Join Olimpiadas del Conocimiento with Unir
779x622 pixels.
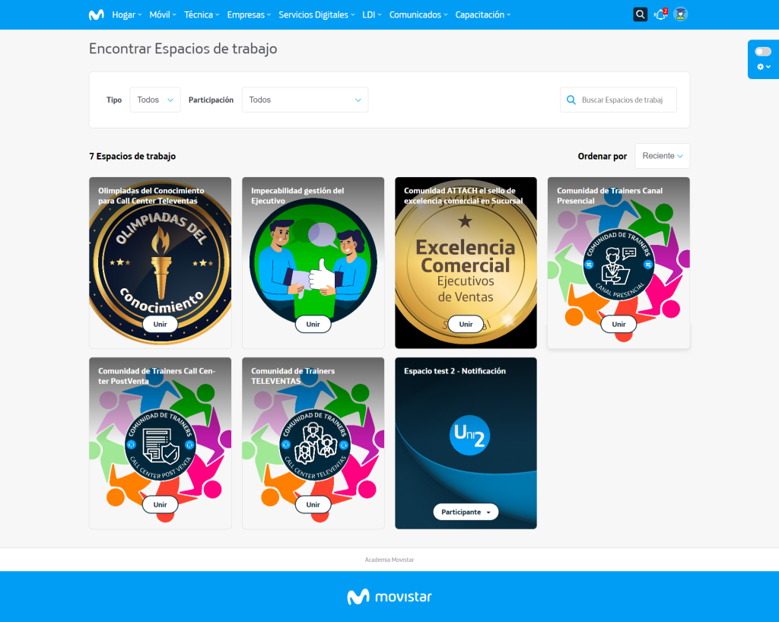[160, 324]
